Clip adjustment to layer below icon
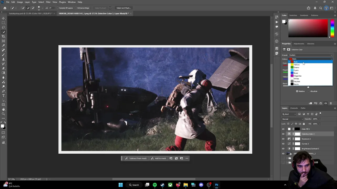Screen dimensions: 337x189 pos(310,103)
